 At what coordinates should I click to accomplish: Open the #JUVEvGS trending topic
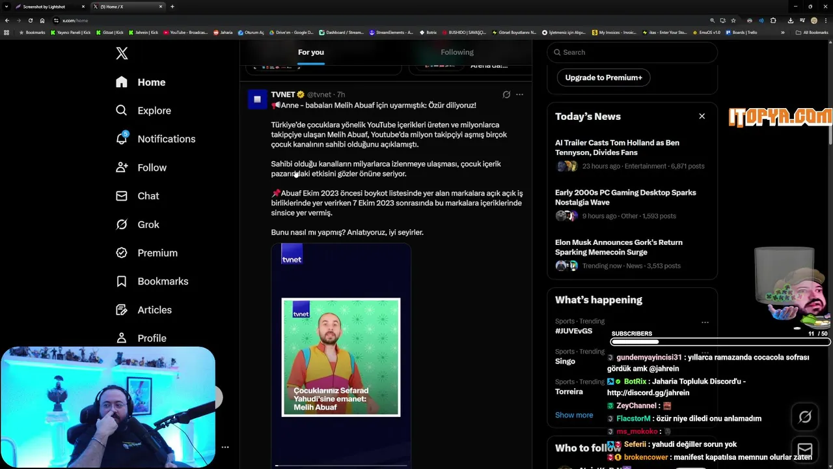pyautogui.click(x=573, y=331)
